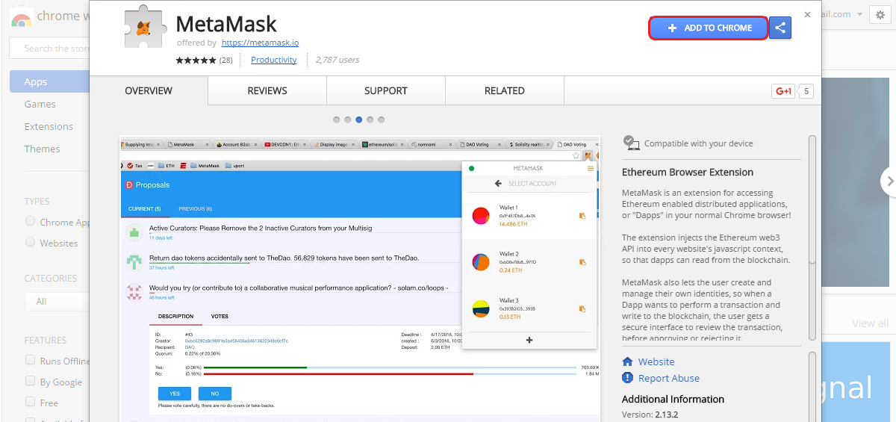The width and height of the screenshot is (896, 422).
Task: Click the MetaMask extension screenshot
Action: pos(361,279)
